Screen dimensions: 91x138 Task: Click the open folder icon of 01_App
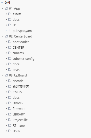pyautogui.click(x=6, y=8)
